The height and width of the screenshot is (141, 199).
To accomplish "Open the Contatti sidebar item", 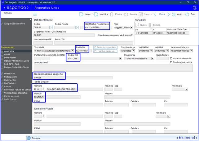I will point(7,86).
